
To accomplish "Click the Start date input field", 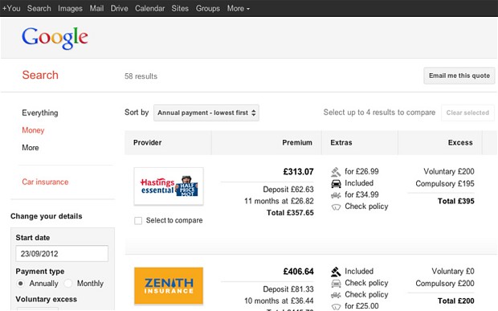I will tap(62, 253).
